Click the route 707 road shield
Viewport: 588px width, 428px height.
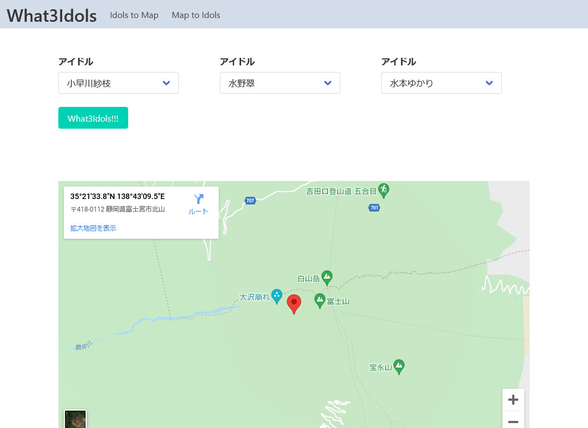pyautogui.click(x=250, y=201)
